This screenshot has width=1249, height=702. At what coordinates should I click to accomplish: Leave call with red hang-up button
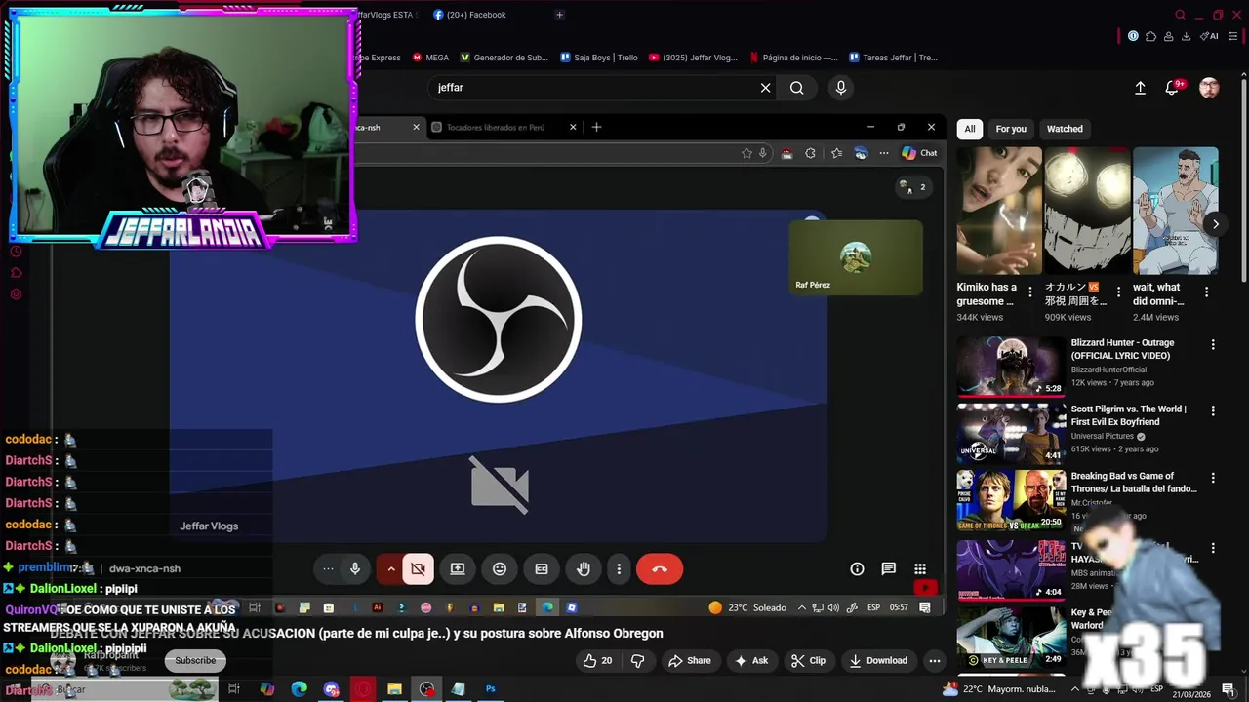[660, 568]
